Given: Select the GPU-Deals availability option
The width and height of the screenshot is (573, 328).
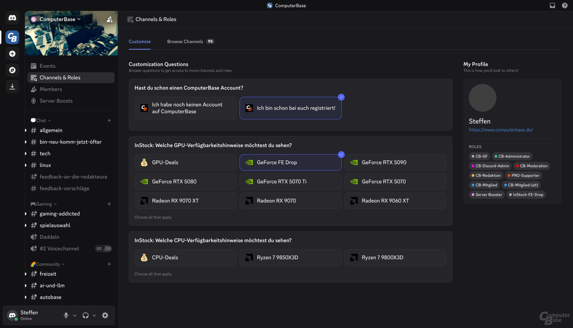Looking at the screenshot, I should [x=185, y=162].
